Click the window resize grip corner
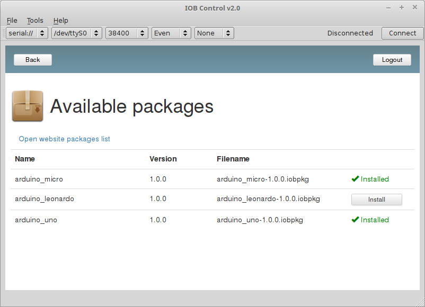Image resolution: width=425 pixels, height=307 pixels. [x=420, y=302]
